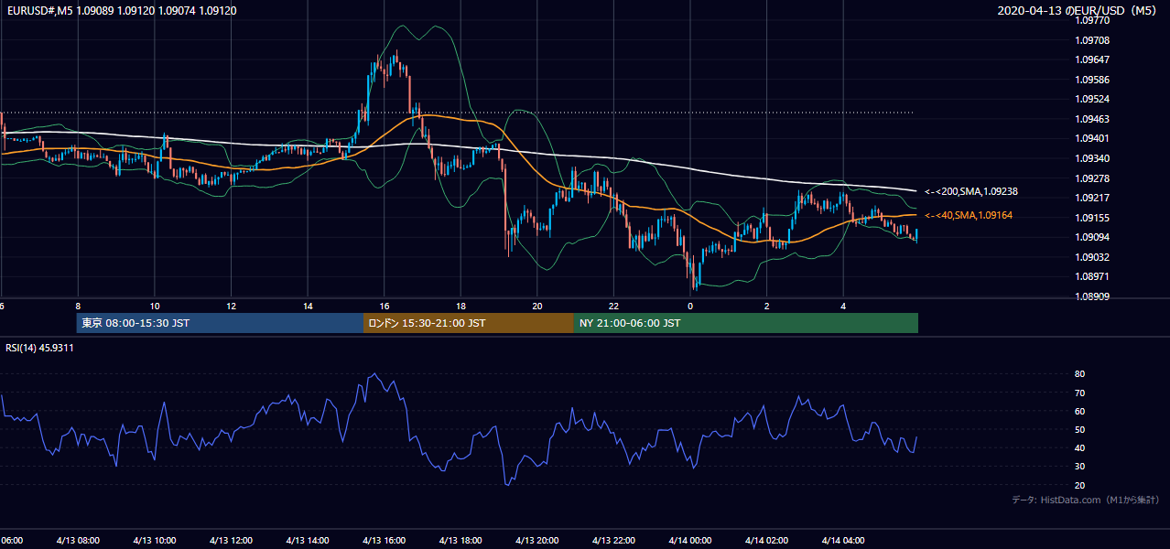Click the bottom time label 4/13 18:00
Screen dimensions: 1170x549
pos(460,540)
